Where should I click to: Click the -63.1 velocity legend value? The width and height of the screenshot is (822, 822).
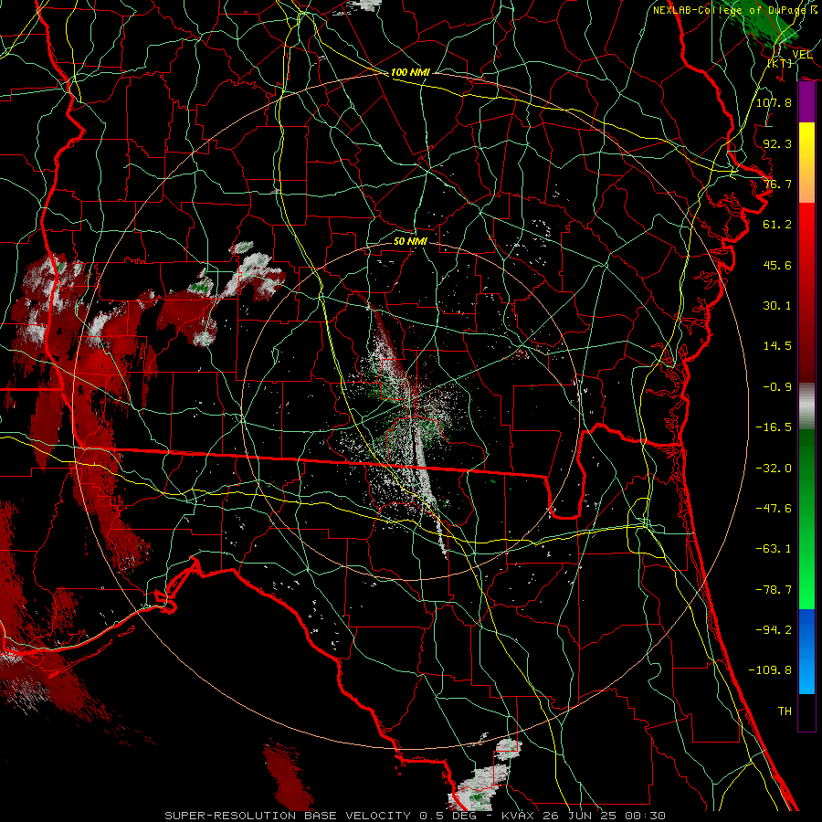(x=774, y=549)
